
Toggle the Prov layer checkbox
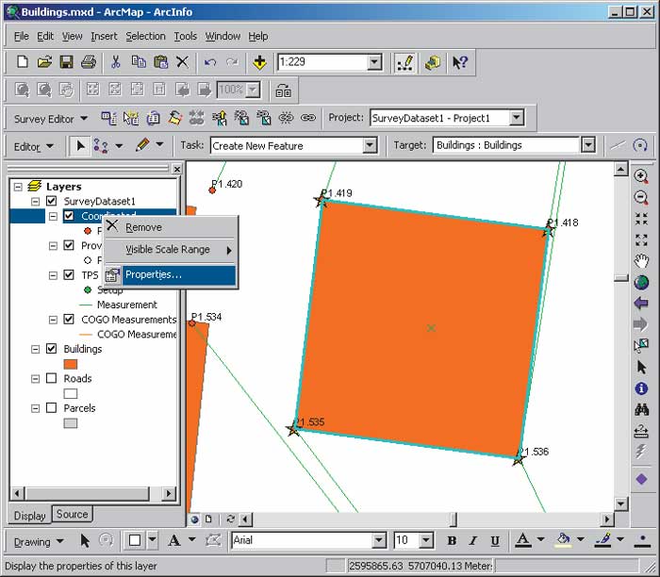69,245
